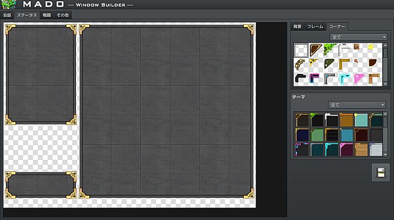Apply the dark teal cyan-frame theme

pos(331,150)
